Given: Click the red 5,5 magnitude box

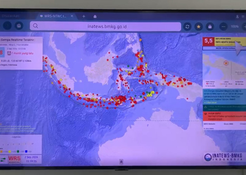Looking at the screenshot, I should (x=208, y=41).
